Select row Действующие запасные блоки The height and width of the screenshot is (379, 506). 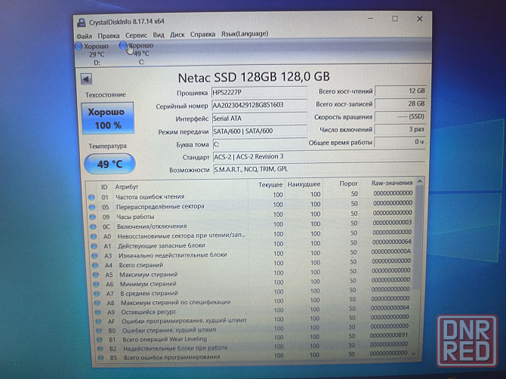[x=251, y=244]
